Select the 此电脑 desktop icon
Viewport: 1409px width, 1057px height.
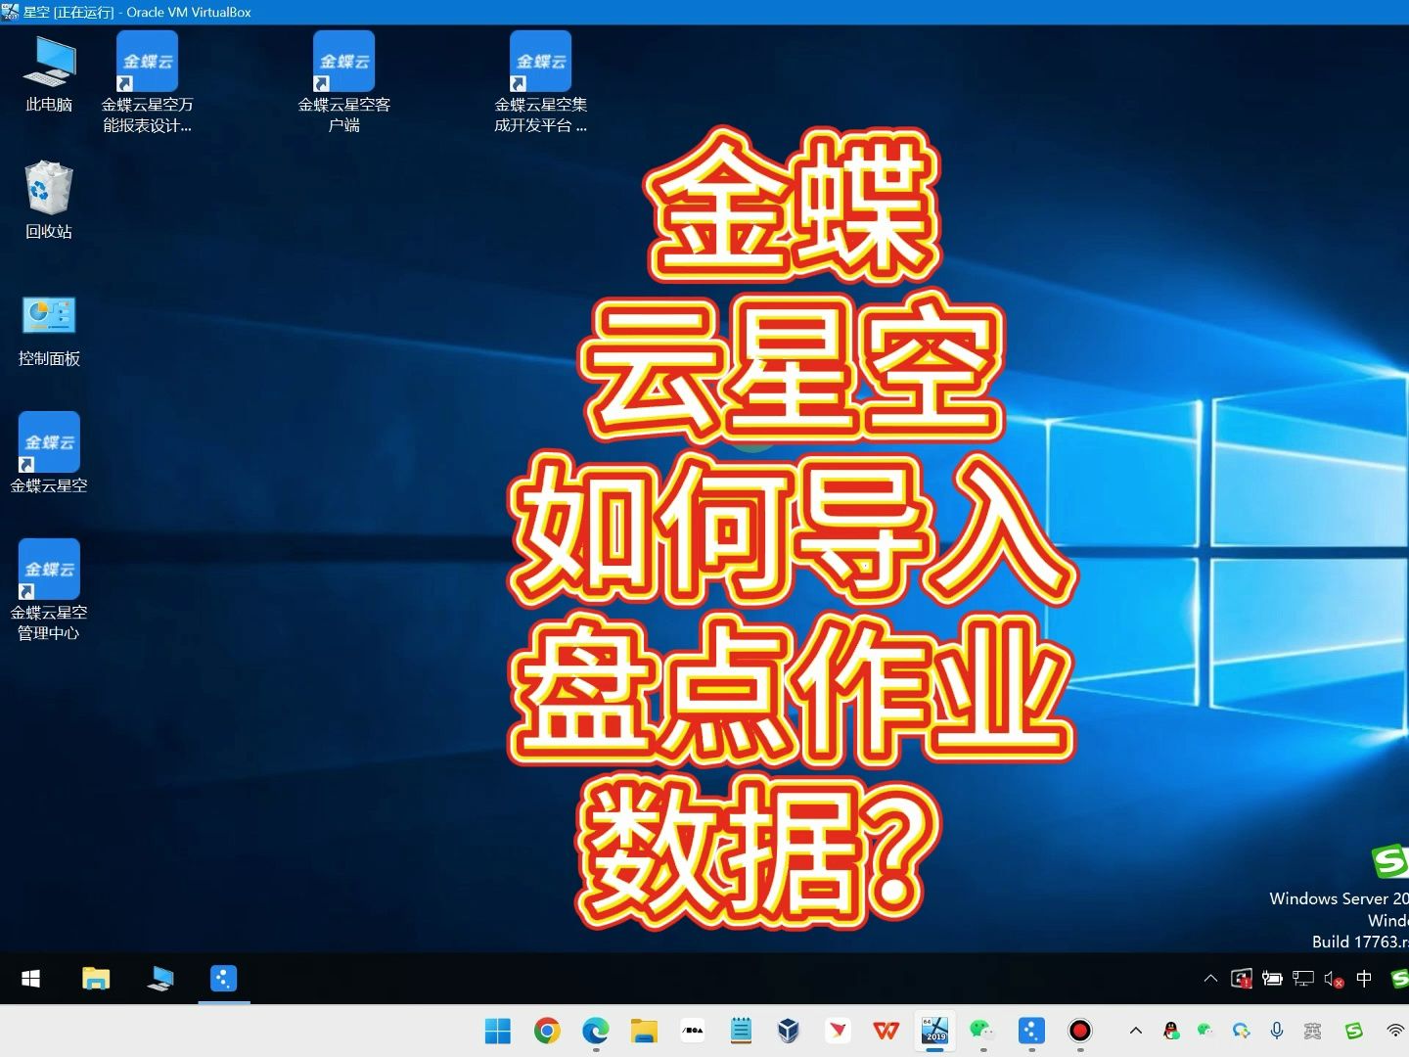(49, 73)
